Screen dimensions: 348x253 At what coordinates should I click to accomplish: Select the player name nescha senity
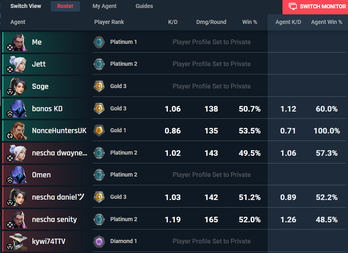tap(54, 220)
